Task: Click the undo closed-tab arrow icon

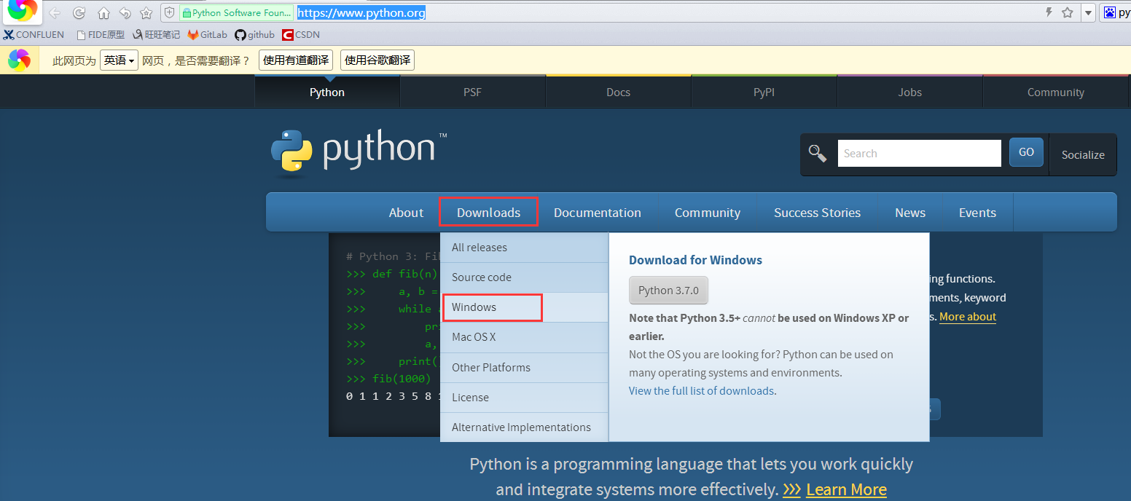Action: point(125,13)
